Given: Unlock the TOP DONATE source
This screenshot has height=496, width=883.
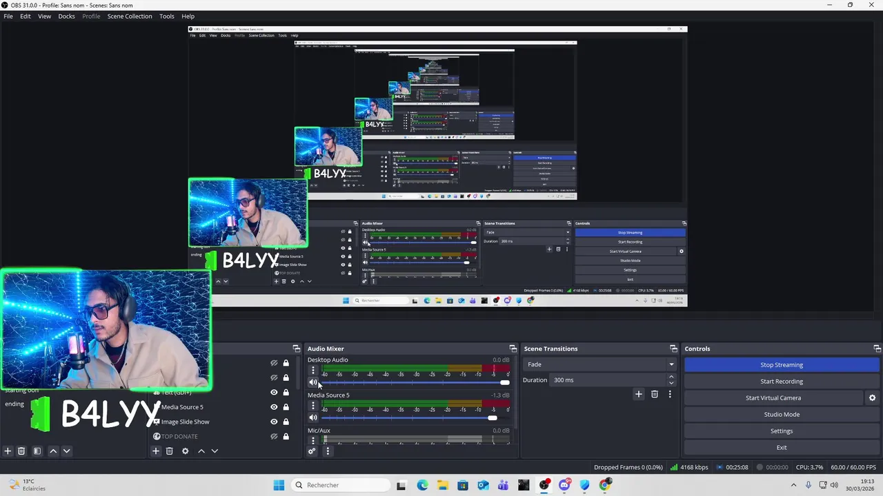Looking at the screenshot, I should (286, 436).
